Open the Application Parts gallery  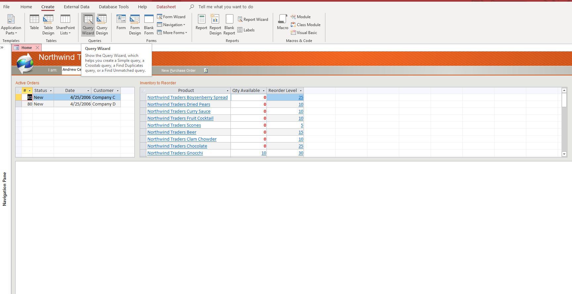point(11,25)
